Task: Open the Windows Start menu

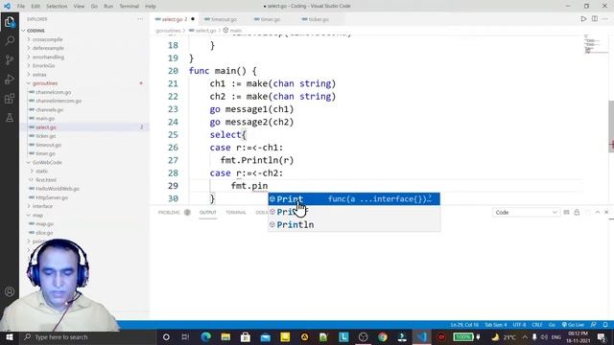Action: click(9, 336)
